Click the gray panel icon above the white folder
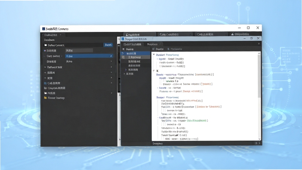The width and height of the screenshot is (302, 170). [45, 88]
